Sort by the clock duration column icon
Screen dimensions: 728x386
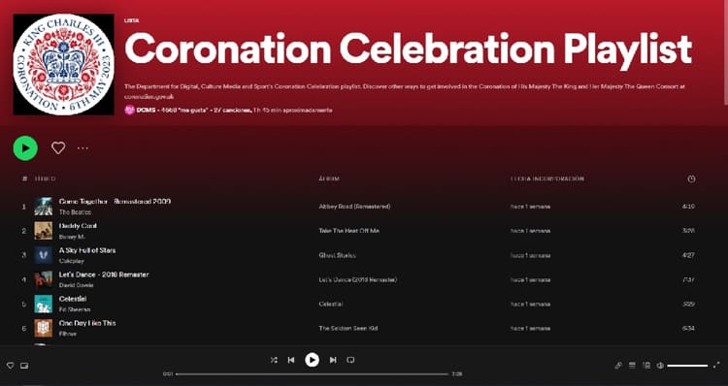coord(691,178)
